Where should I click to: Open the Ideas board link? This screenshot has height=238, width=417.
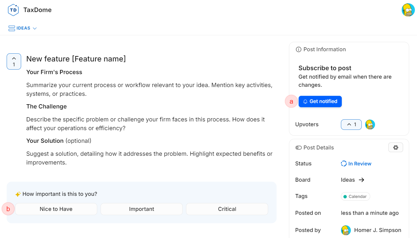pyautogui.click(x=348, y=180)
